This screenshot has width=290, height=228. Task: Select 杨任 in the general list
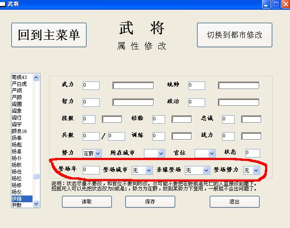[22, 172]
